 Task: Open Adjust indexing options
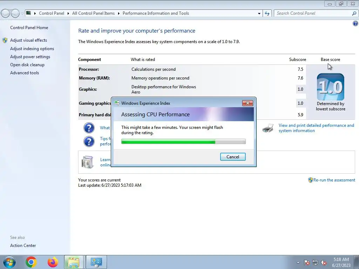(x=32, y=49)
